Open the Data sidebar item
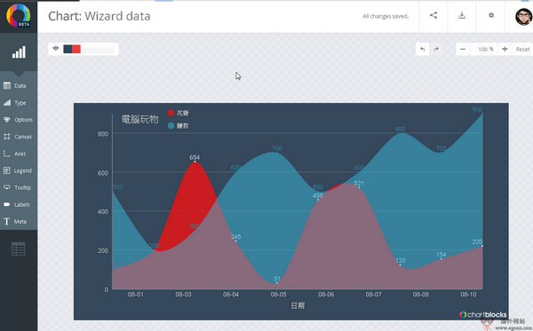The image size is (533, 331). click(19, 85)
